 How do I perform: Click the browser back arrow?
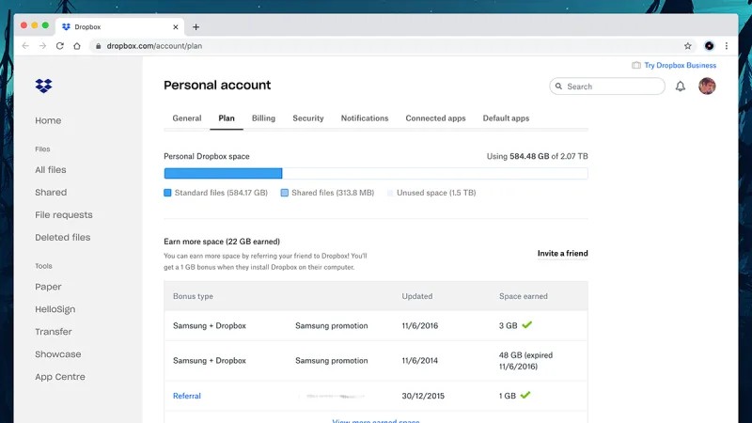pyautogui.click(x=25, y=46)
